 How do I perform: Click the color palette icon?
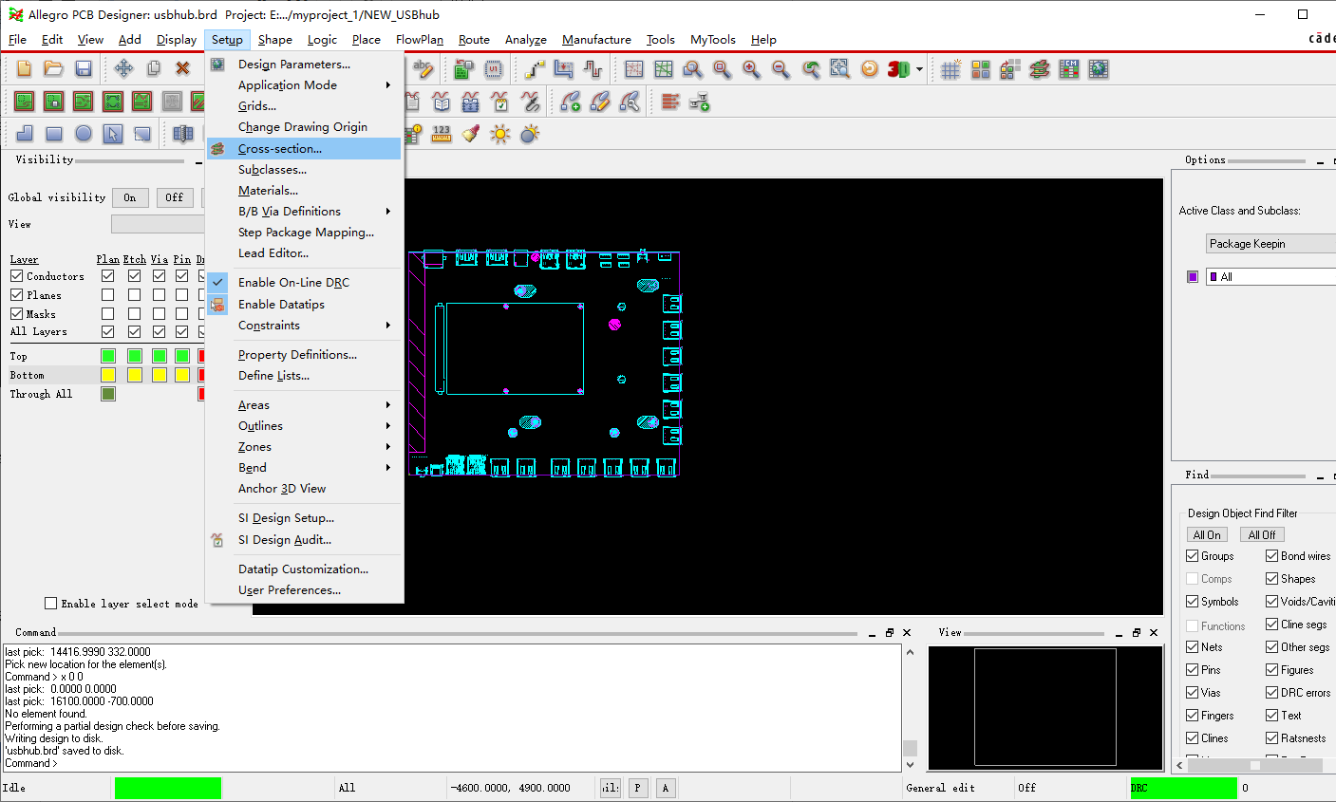981,69
